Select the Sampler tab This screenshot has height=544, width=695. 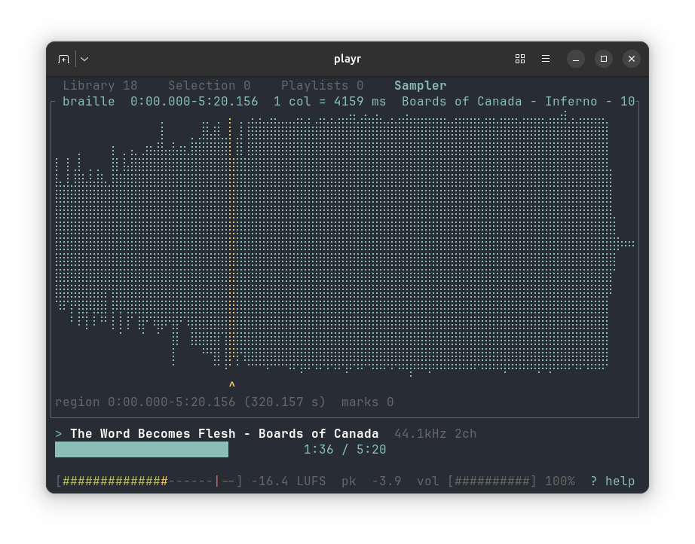[x=420, y=85]
